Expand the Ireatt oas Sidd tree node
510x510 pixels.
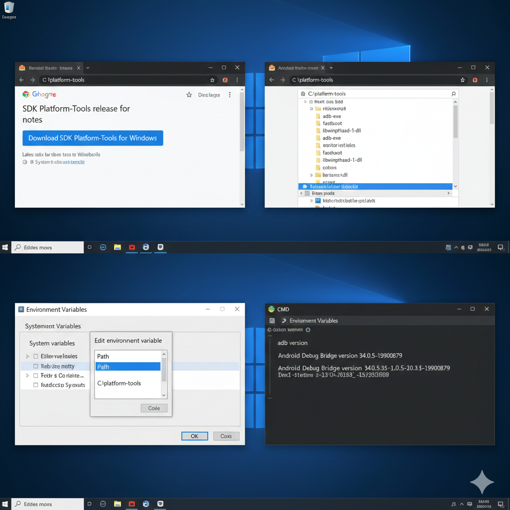305,102
